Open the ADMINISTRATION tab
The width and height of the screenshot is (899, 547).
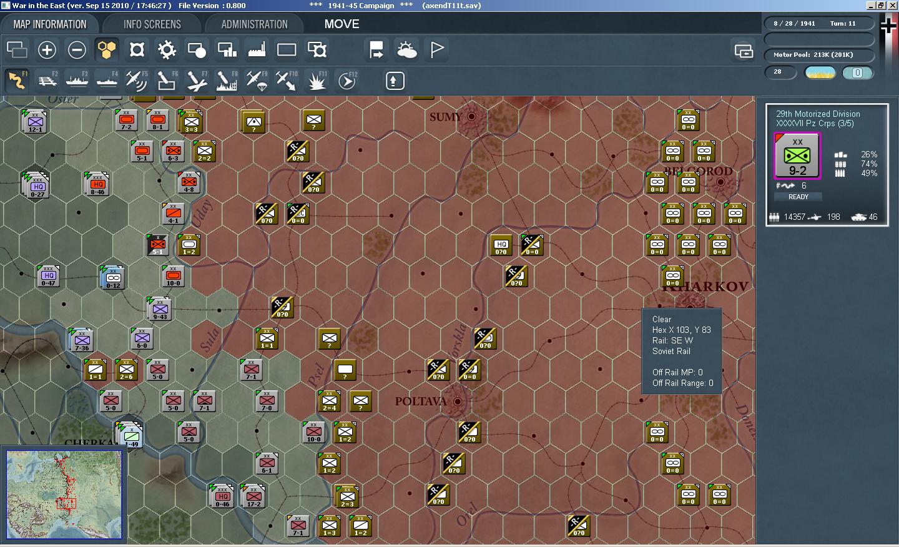click(x=254, y=24)
